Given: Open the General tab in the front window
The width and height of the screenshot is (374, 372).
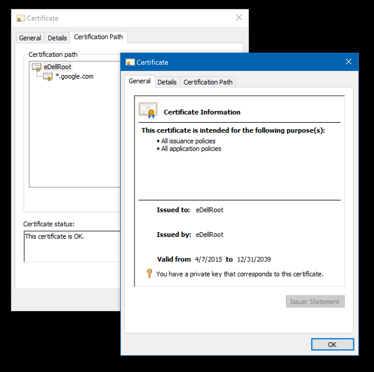Looking at the screenshot, I should (140, 81).
